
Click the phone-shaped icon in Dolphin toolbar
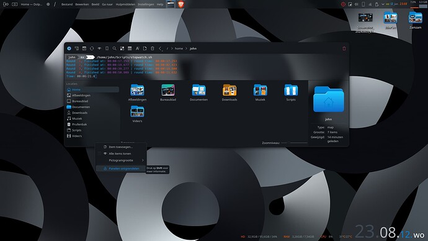click(107, 48)
